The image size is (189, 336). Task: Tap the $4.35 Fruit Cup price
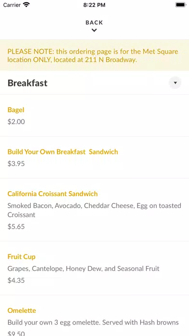pyautogui.click(x=16, y=280)
